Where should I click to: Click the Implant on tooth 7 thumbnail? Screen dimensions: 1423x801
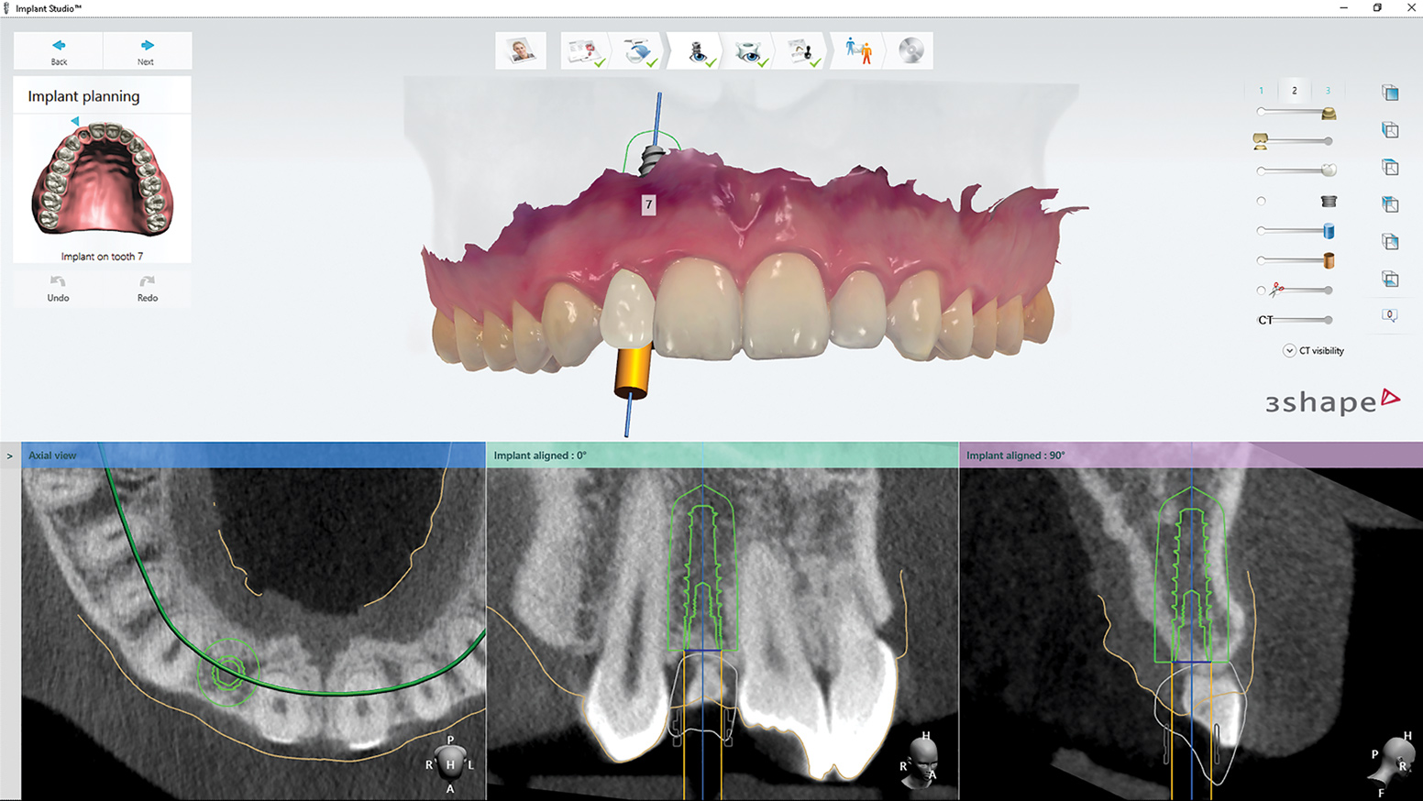click(101, 183)
